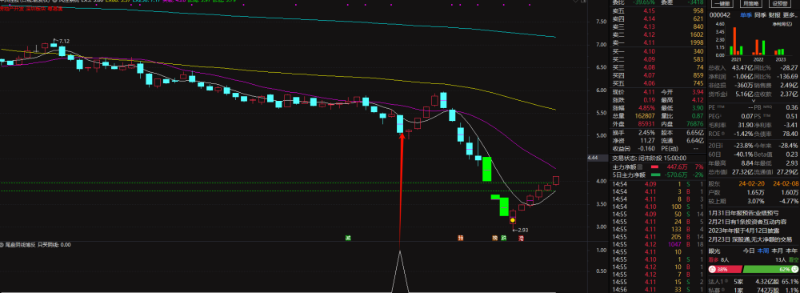Open the 更多 dropdown in finance panel

[790, 15]
